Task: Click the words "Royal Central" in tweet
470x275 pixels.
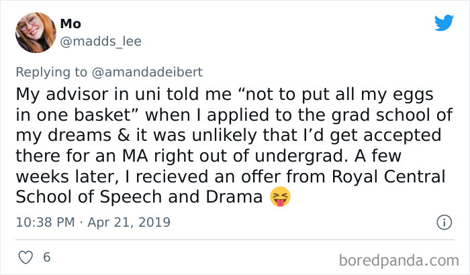Action: [x=389, y=176]
